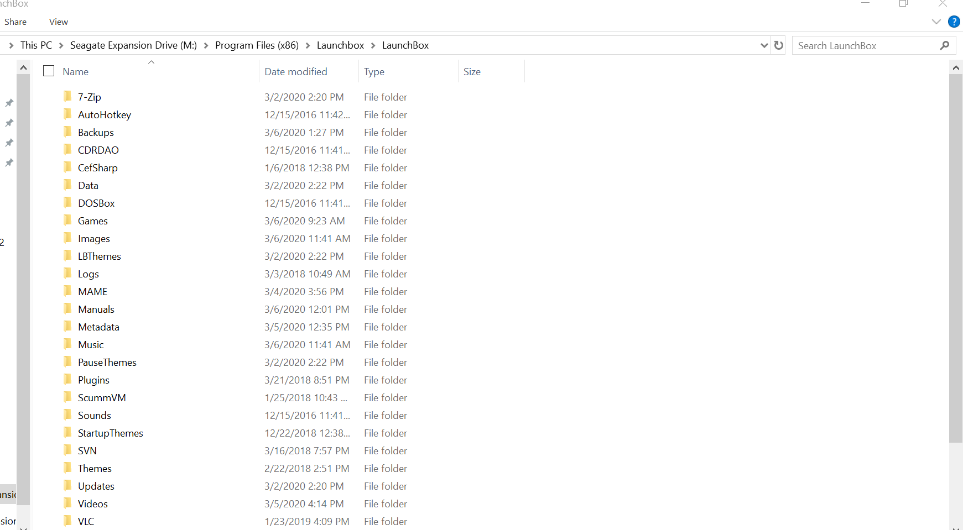This screenshot has height=530, width=963.
Task: Click the search magnifier icon
Action: click(945, 45)
